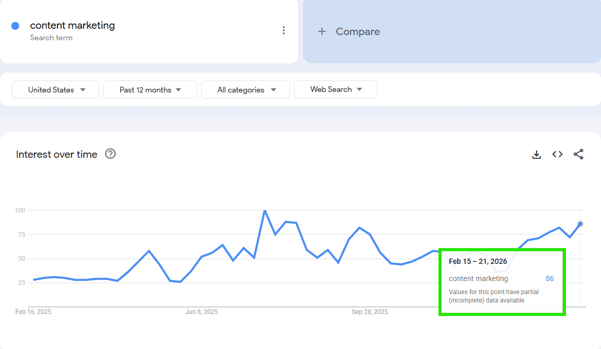
Task: Click the blue dot beside content marketing
Action: click(15, 26)
